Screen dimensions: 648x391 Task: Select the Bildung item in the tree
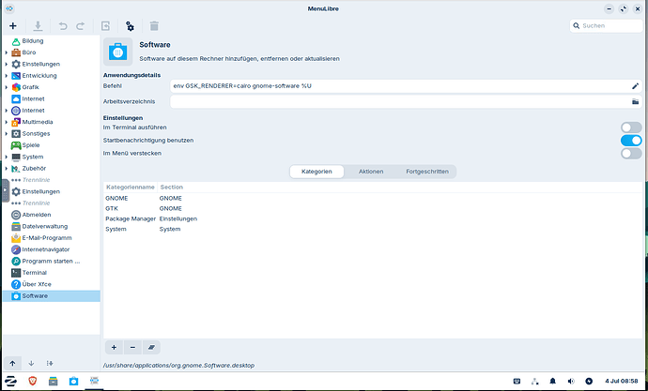52,41
